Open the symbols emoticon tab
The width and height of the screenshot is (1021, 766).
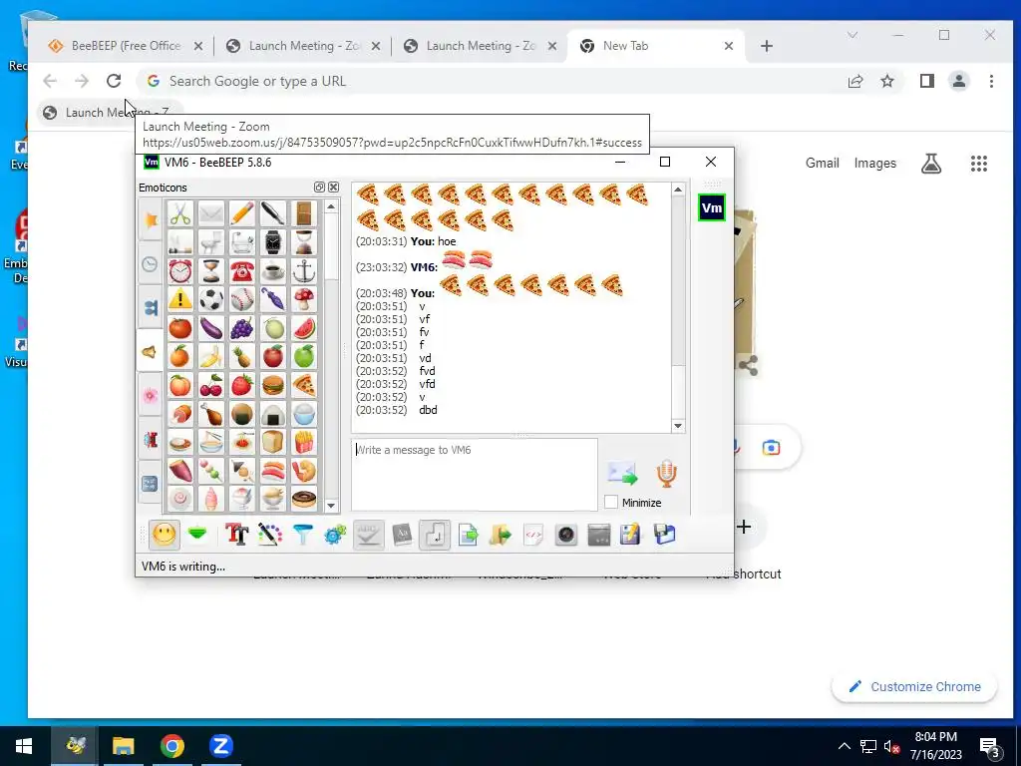[150, 484]
